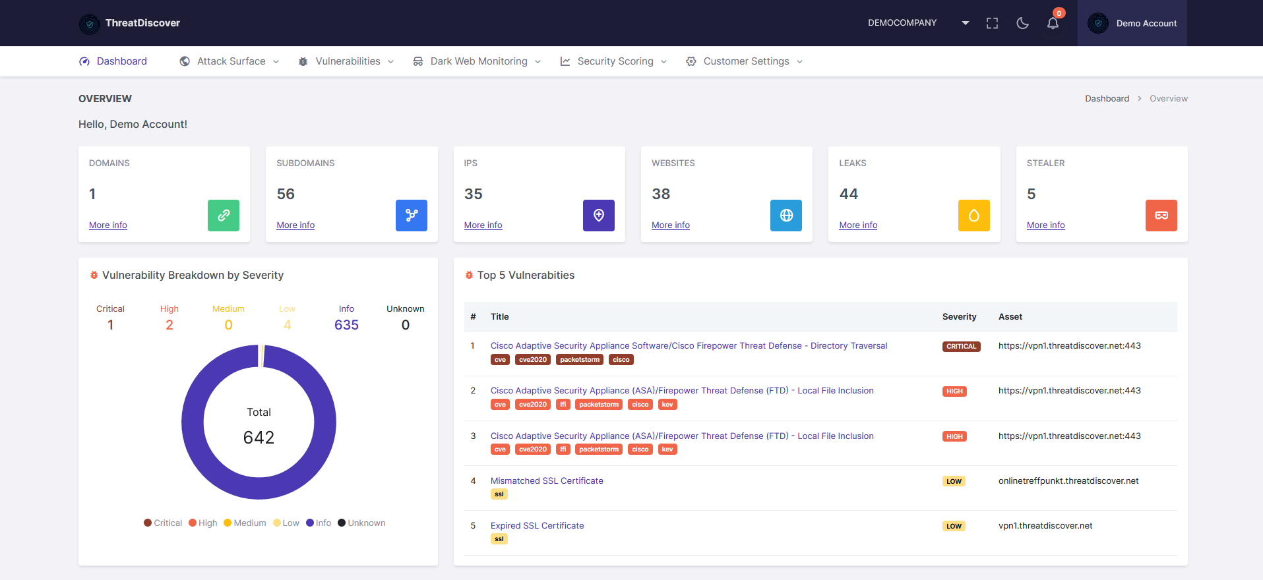This screenshot has height=580, width=1263.
Task: Open the notifications bell
Action: tap(1053, 23)
